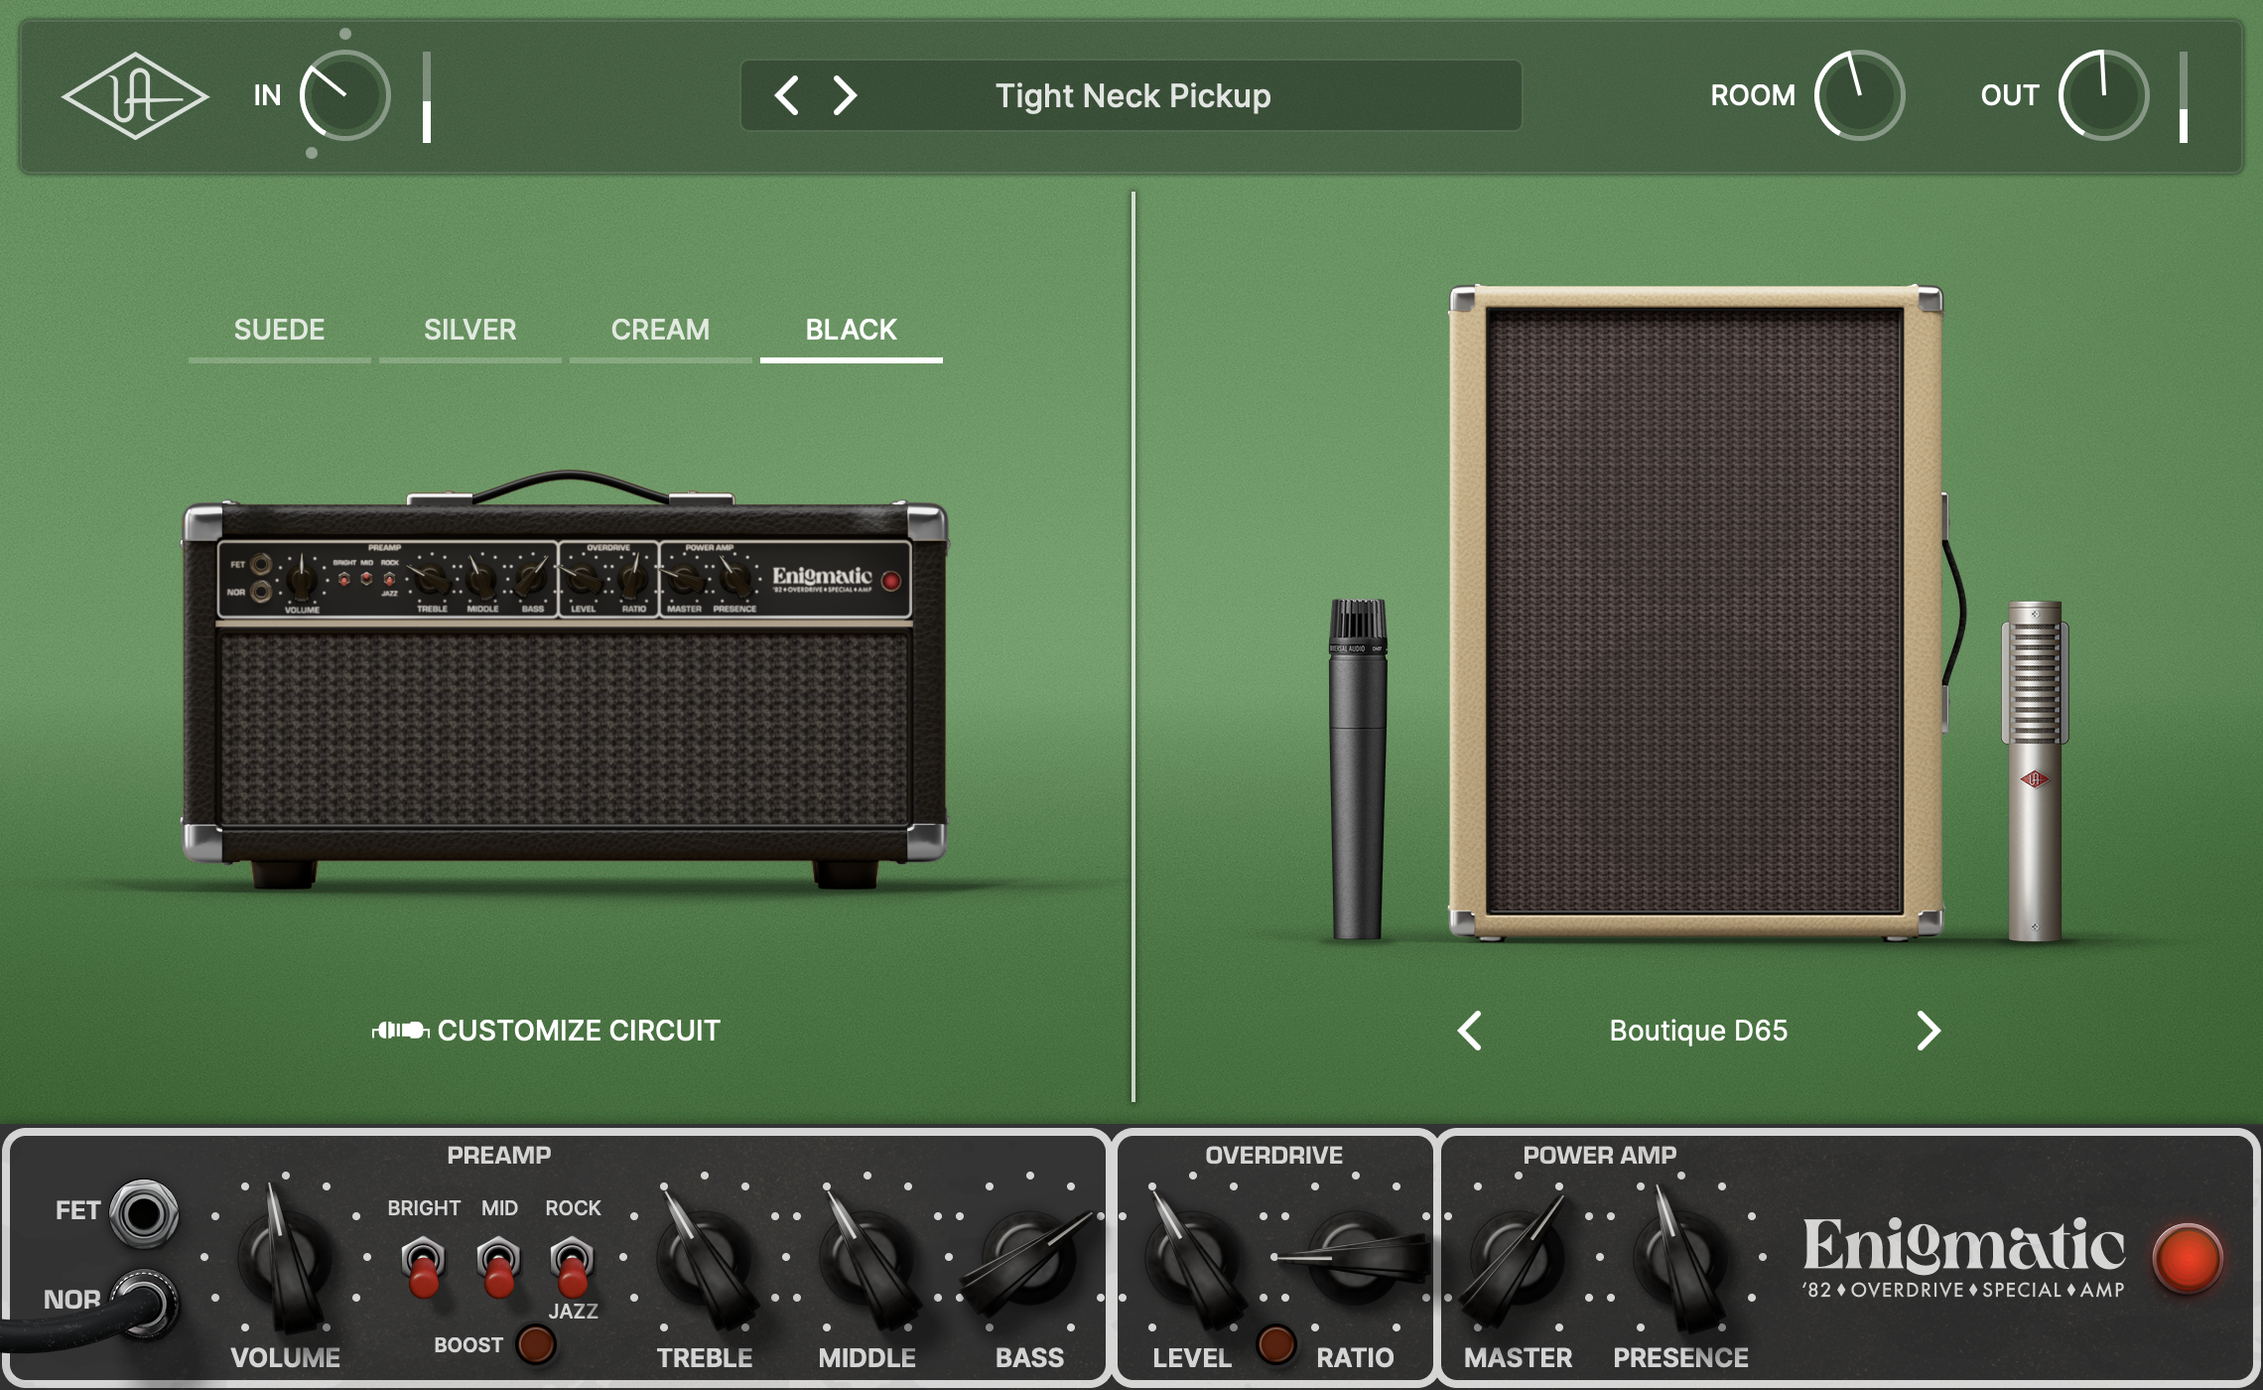Click the overdrive RATIO knob

1355,1256
